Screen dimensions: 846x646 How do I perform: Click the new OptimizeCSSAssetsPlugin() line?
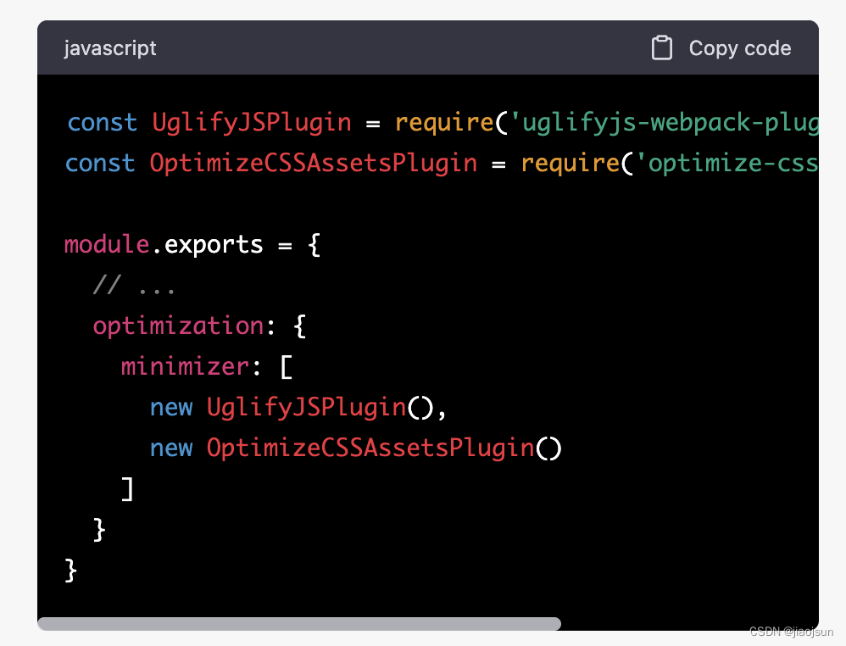tap(356, 448)
